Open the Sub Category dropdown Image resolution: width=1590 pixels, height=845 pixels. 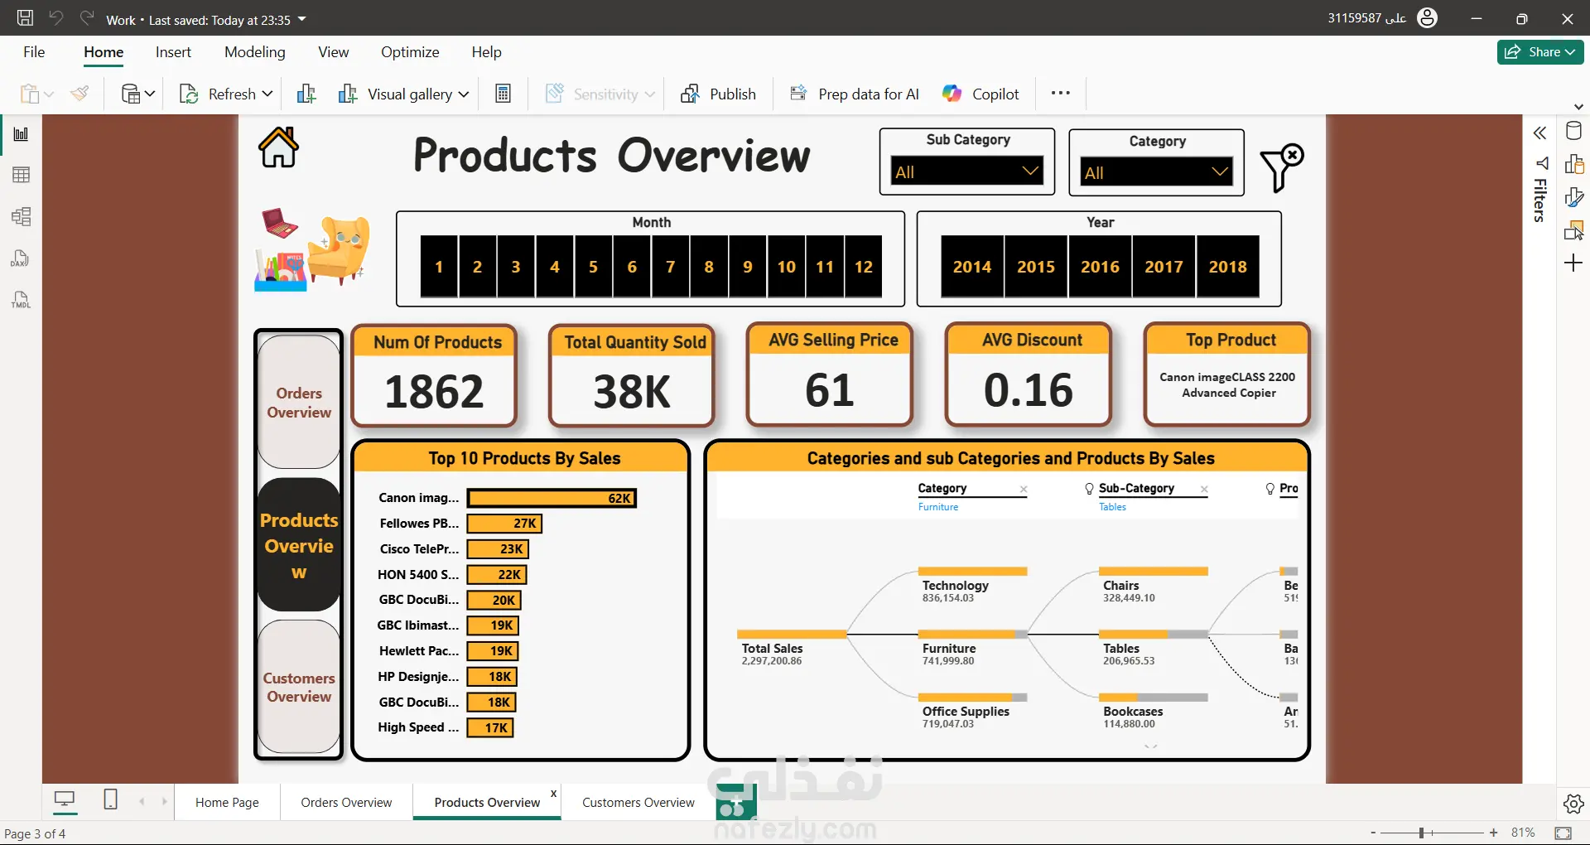click(966, 171)
